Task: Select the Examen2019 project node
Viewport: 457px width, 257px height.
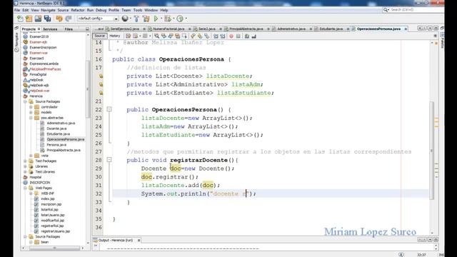Action: [x=39, y=36]
